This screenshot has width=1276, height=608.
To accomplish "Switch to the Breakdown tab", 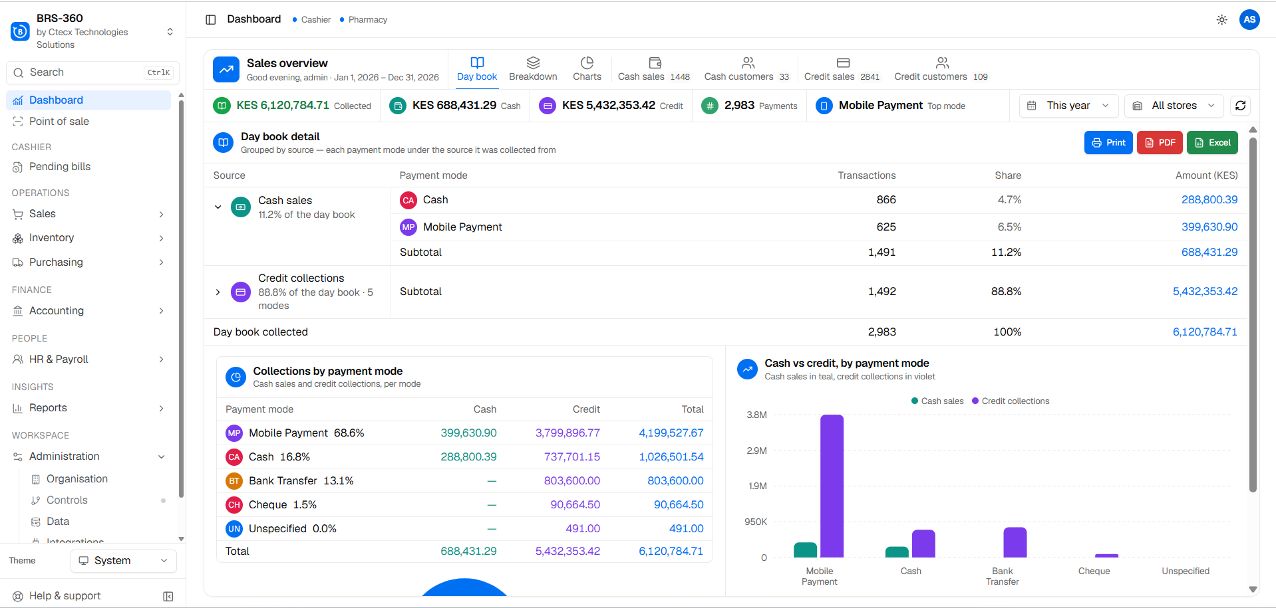I will pyautogui.click(x=533, y=69).
